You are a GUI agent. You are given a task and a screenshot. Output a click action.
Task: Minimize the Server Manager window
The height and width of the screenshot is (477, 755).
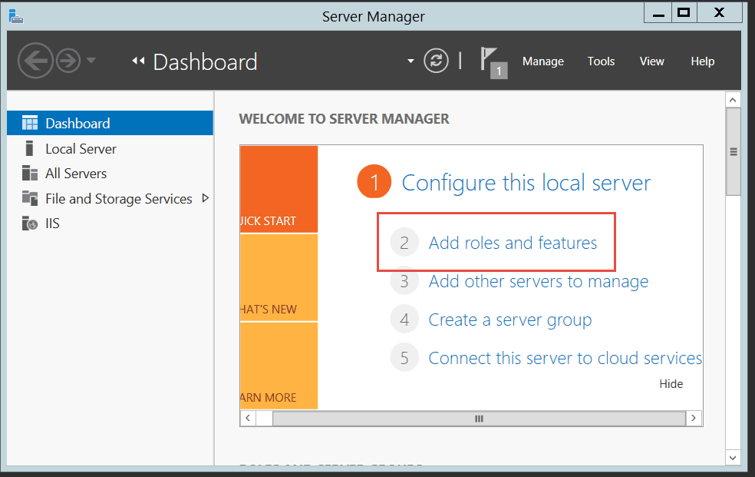658,13
